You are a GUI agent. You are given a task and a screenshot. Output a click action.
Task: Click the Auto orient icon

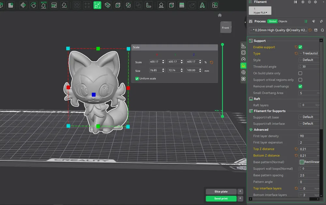(x=43, y=5)
